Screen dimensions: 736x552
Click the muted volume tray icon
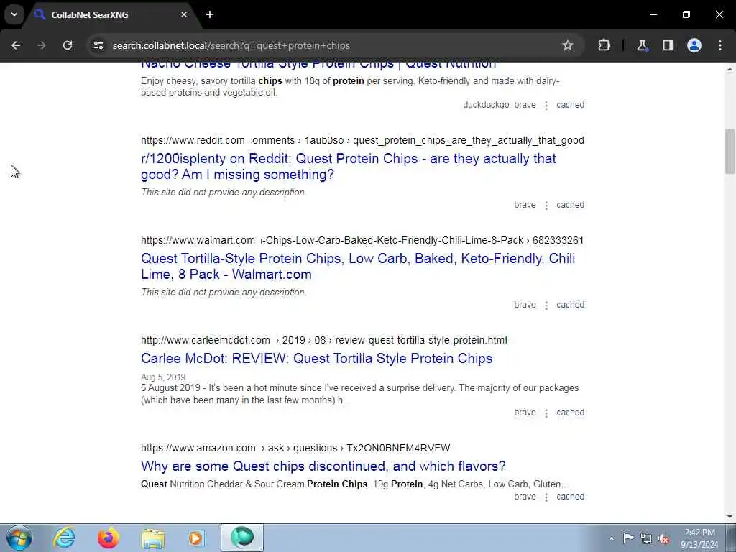tap(663, 538)
